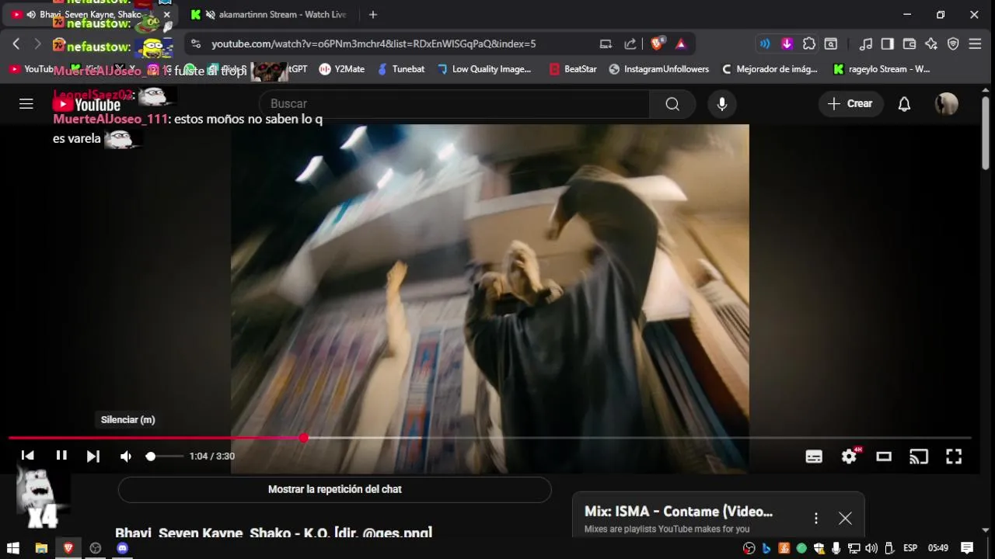Cast the video to a TV
This screenshot has width=995, height=559.
(919, 457)
